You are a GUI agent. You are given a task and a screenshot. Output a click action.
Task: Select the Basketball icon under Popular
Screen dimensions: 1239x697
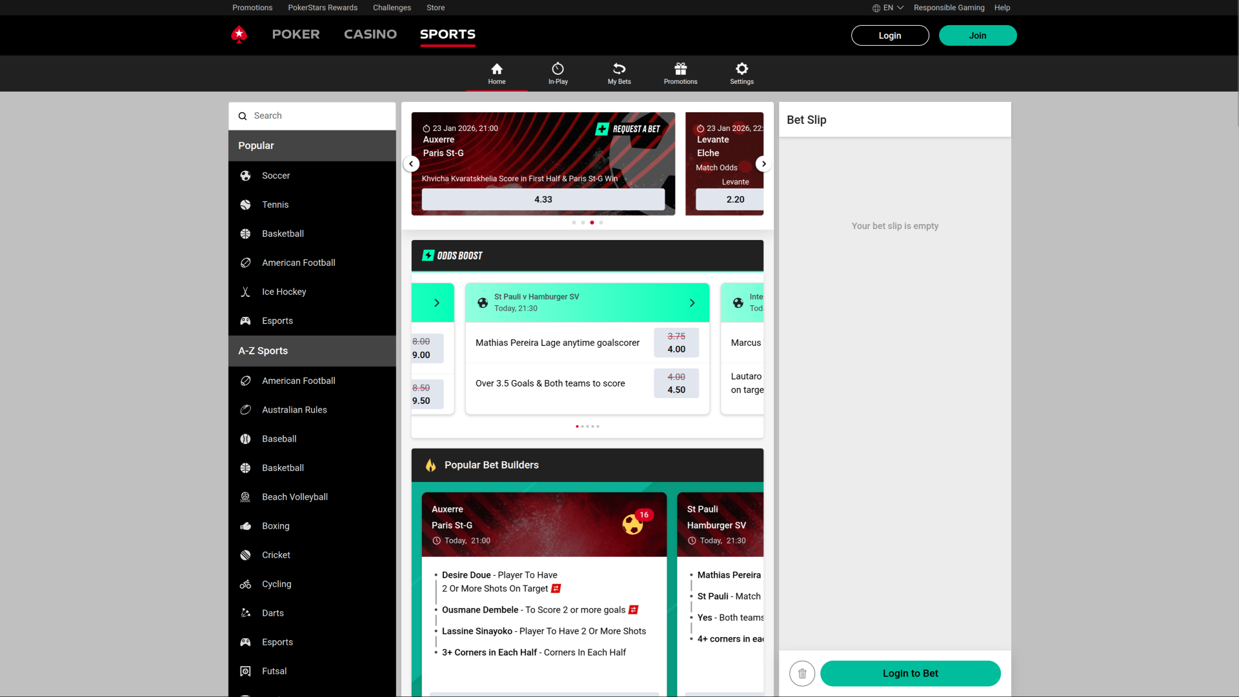point(245,234)
